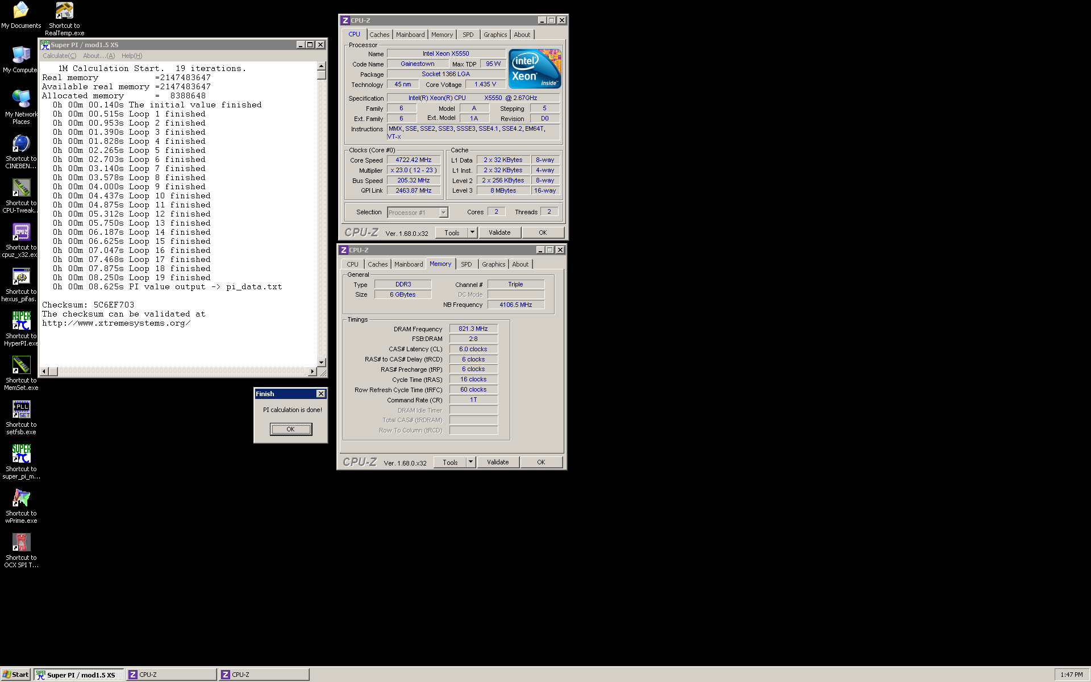Confirm OK in the Finish dialog

(x=290, y=429)
